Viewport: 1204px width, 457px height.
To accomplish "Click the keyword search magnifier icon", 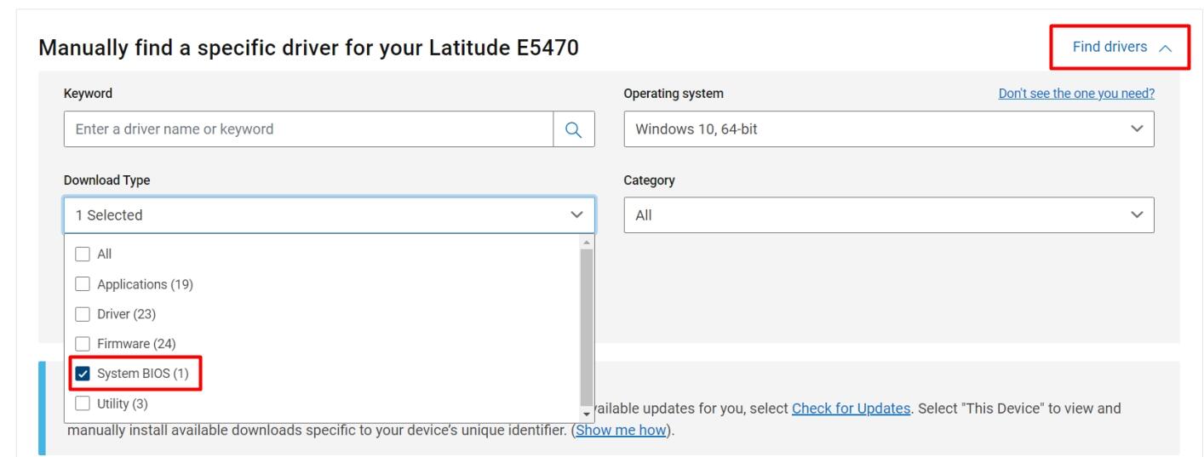I will click(573, 129).
